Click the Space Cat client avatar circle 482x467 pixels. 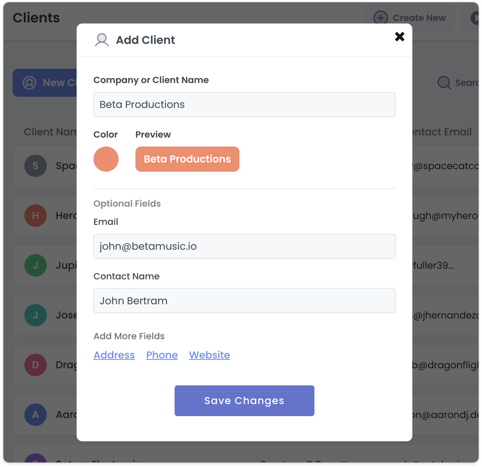click(35, 166)
